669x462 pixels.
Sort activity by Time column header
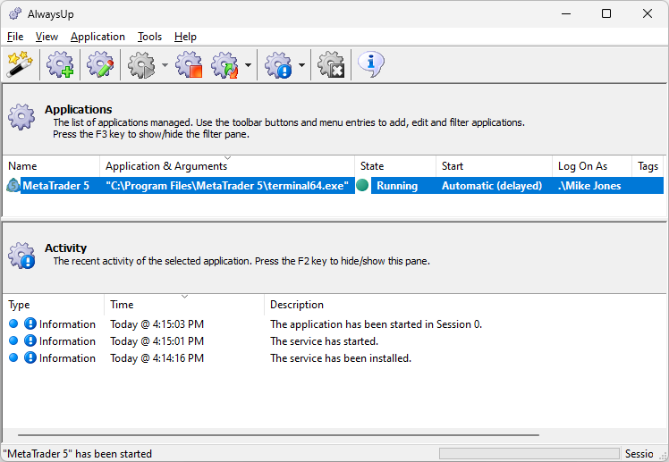(184, 305)
